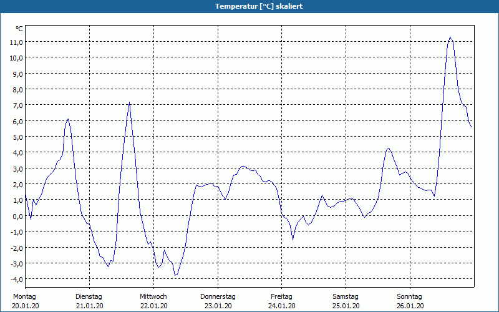Click the 3,0 y-axis tick label

(17, 168)
